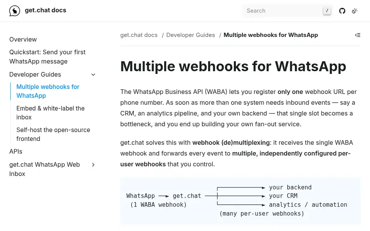Viewport: 370px width, 231px height.
Task: Click the bold text 'only one'
Action: click(x=290, y=92)
